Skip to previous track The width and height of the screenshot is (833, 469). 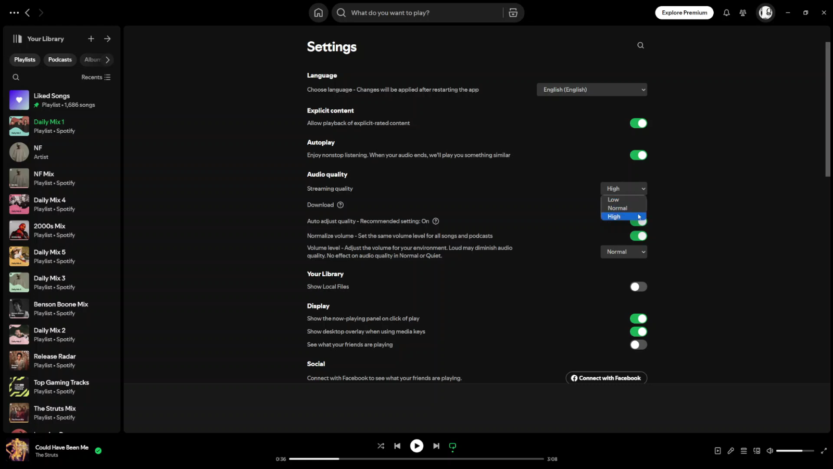coord(397,446)
